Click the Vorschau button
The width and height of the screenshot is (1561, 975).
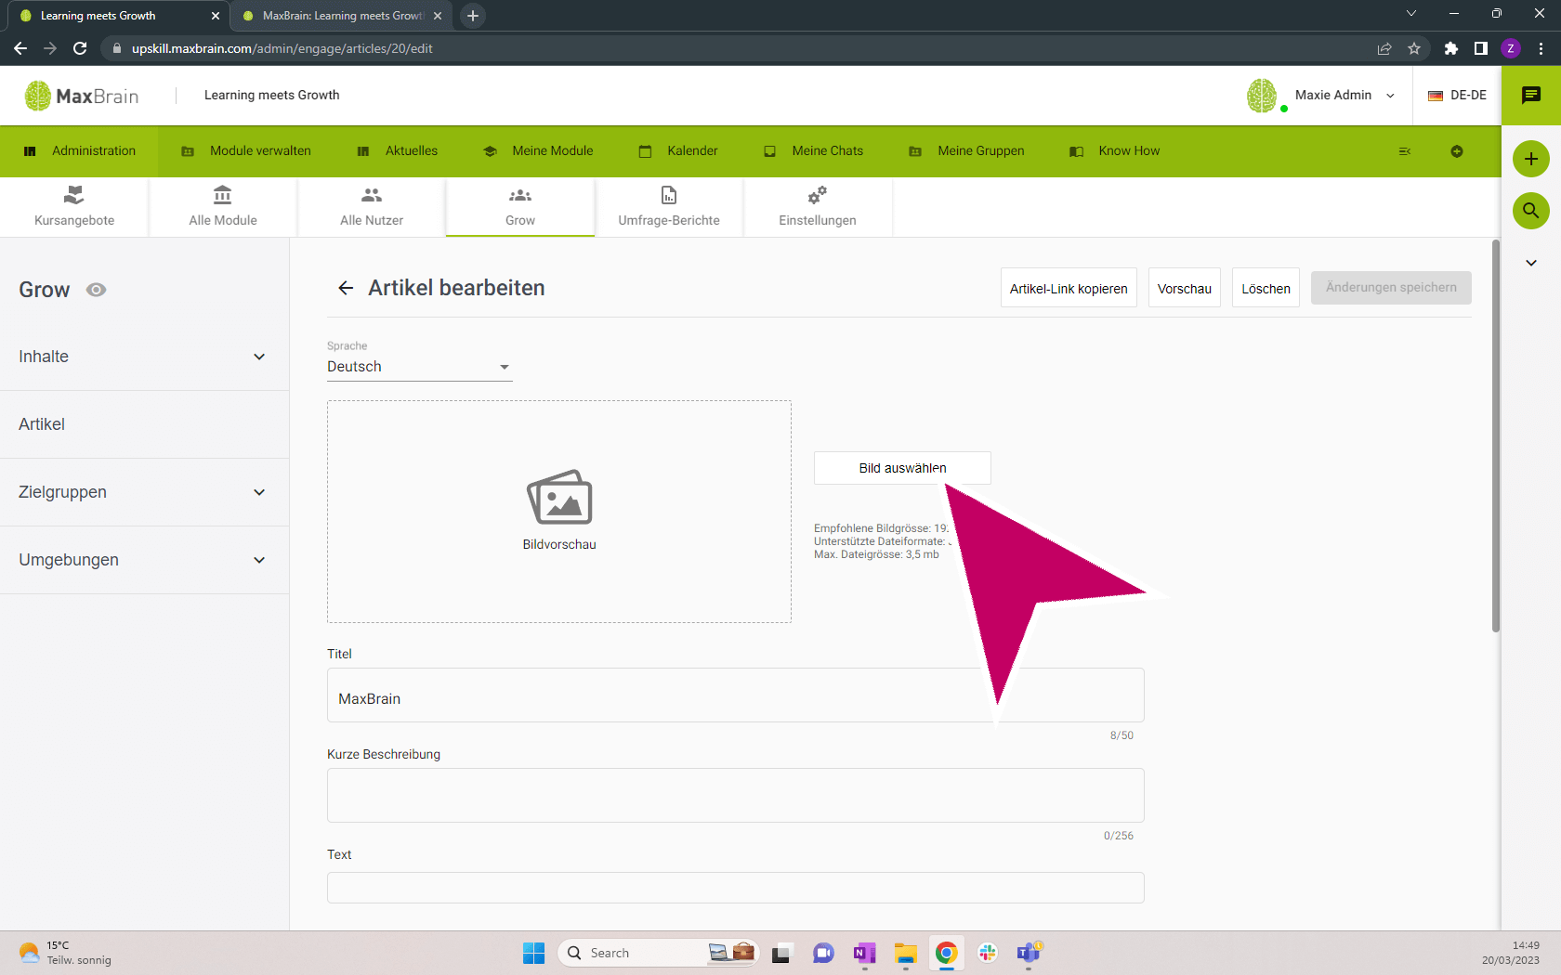pyautogui.click(x=1185, y=288)
